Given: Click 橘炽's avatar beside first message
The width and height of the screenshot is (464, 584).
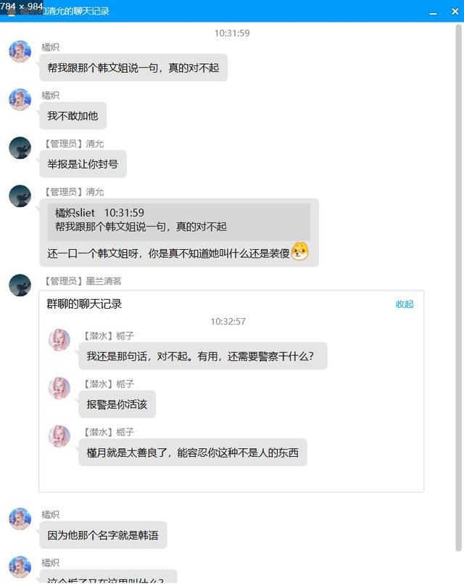Looking at the screenshot, I should pos(20,52).
